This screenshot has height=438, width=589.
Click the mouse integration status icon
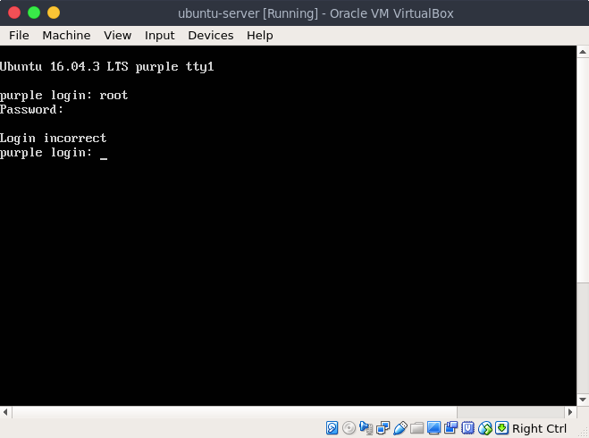[485, 428]
